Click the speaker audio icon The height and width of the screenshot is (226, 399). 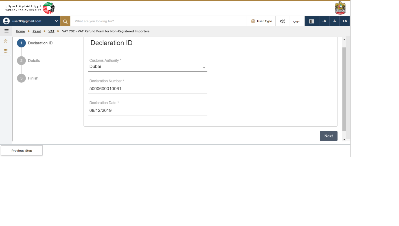point(282,21)
